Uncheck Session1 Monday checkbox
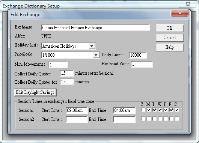Image resolution: width=199 pixels, height=143 pixels. click(x=149, y=110)
